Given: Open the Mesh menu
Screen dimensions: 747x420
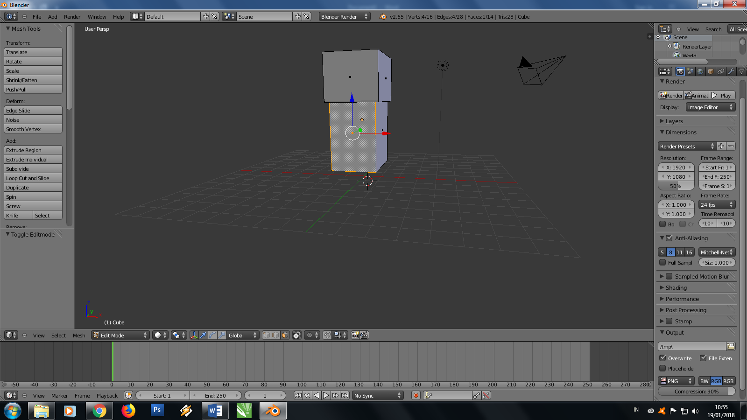Looking at the screenshot, I should coord(79,335).
